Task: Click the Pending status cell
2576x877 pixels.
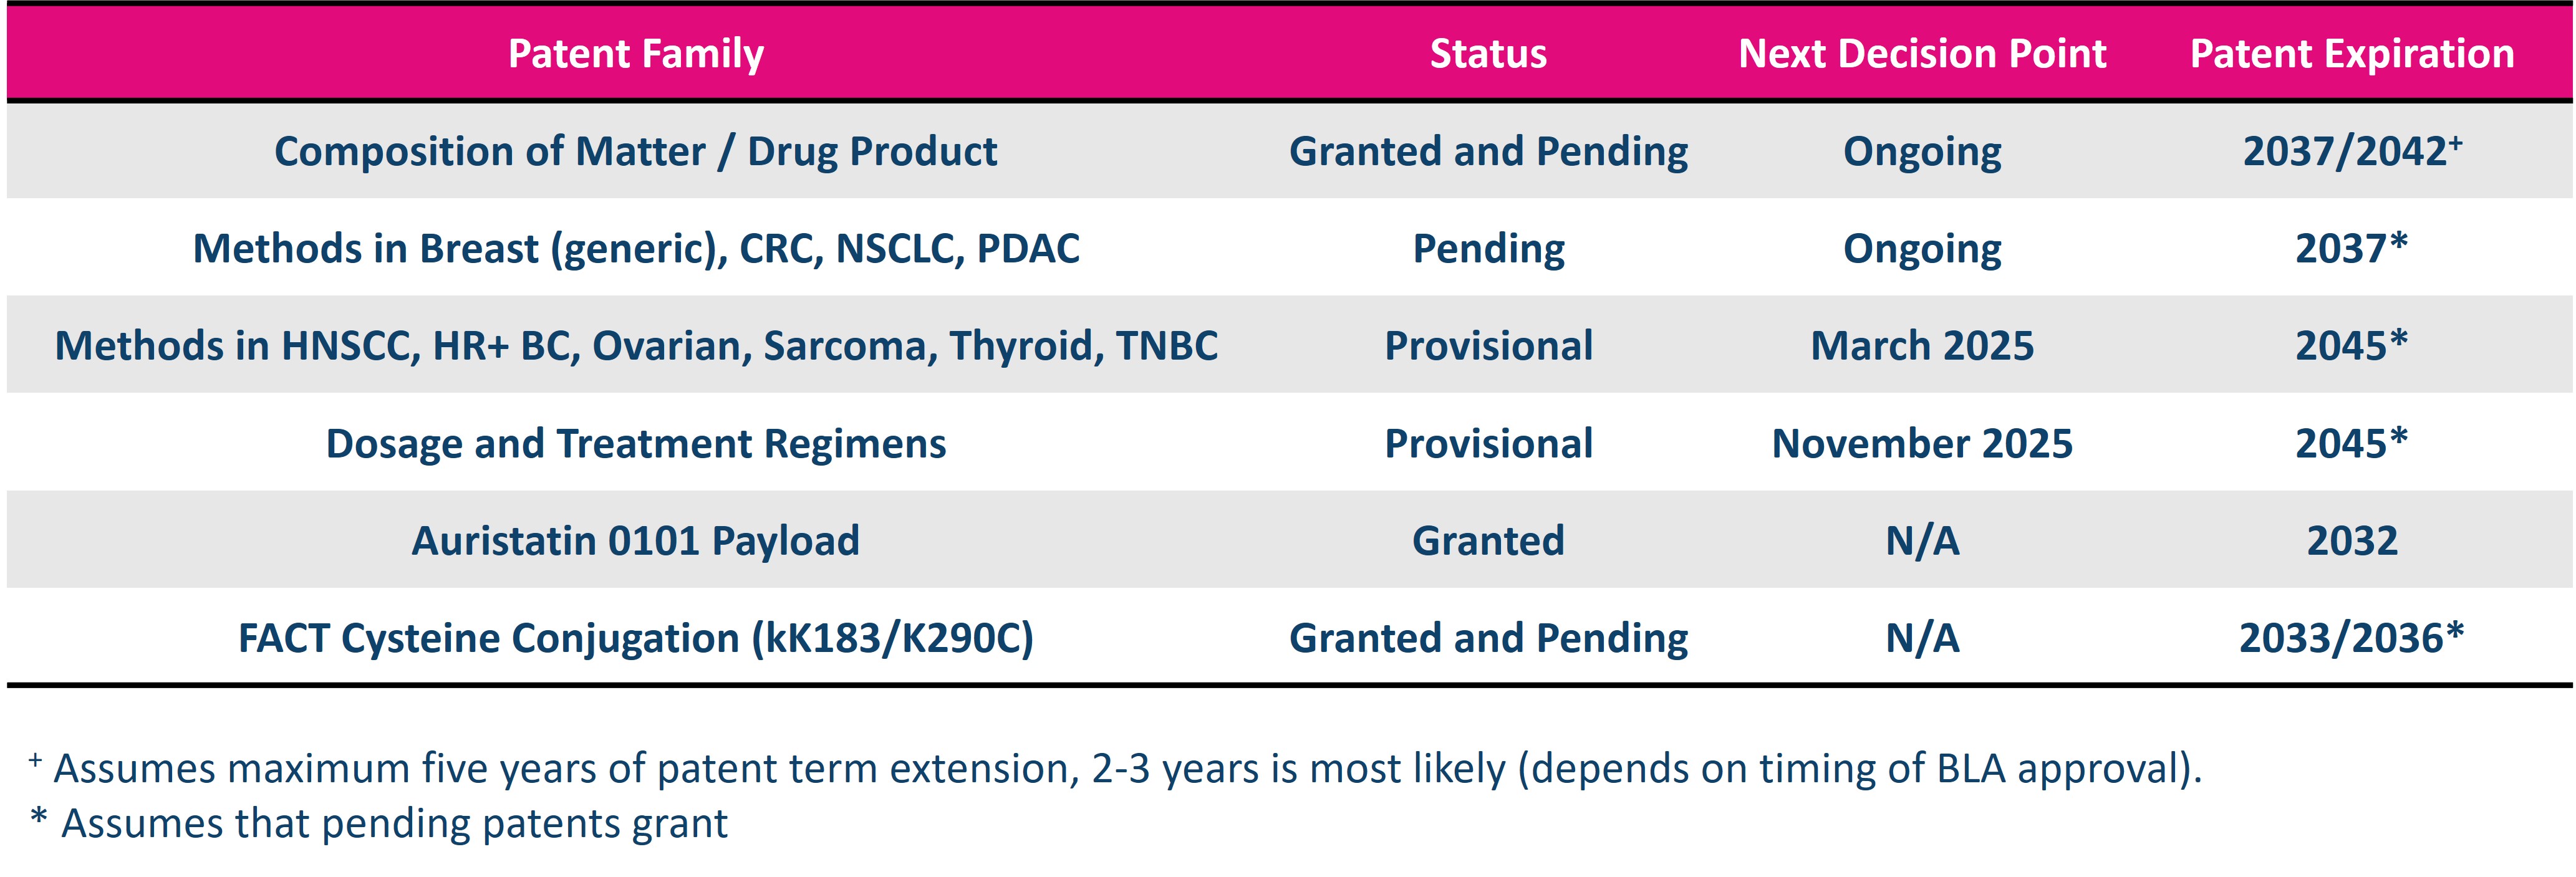Action: (1487, 249)
